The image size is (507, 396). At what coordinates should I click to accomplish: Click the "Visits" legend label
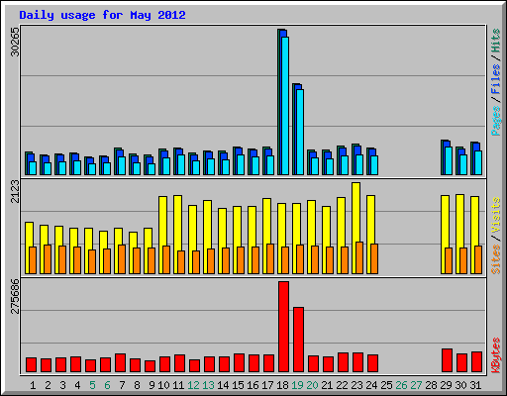pyautogui.click(x=496, y=216)
